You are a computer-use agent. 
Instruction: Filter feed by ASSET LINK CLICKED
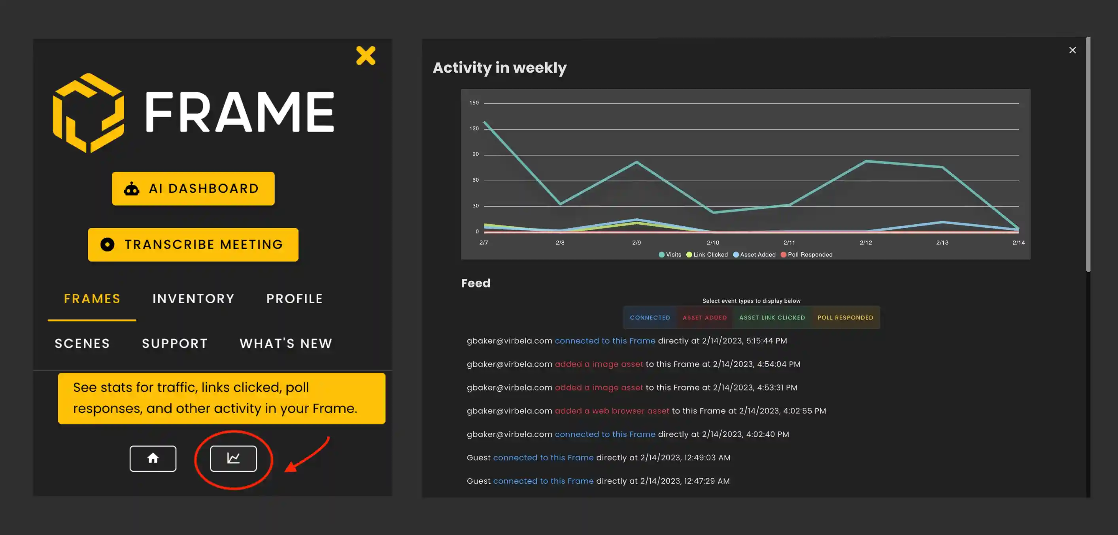pyautogui.click(x=772, y=317)
